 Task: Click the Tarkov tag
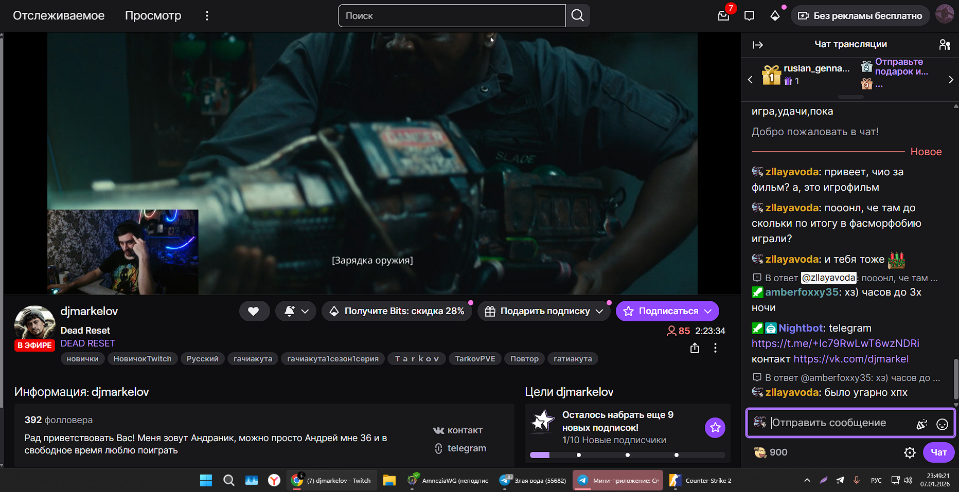[417, 359]
